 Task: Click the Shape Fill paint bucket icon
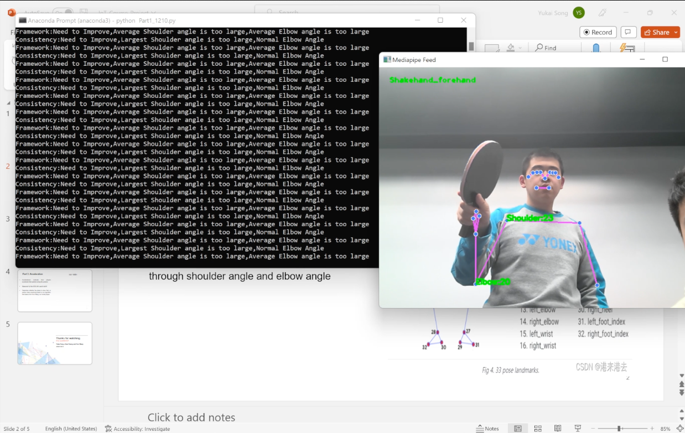coord(511,48)
